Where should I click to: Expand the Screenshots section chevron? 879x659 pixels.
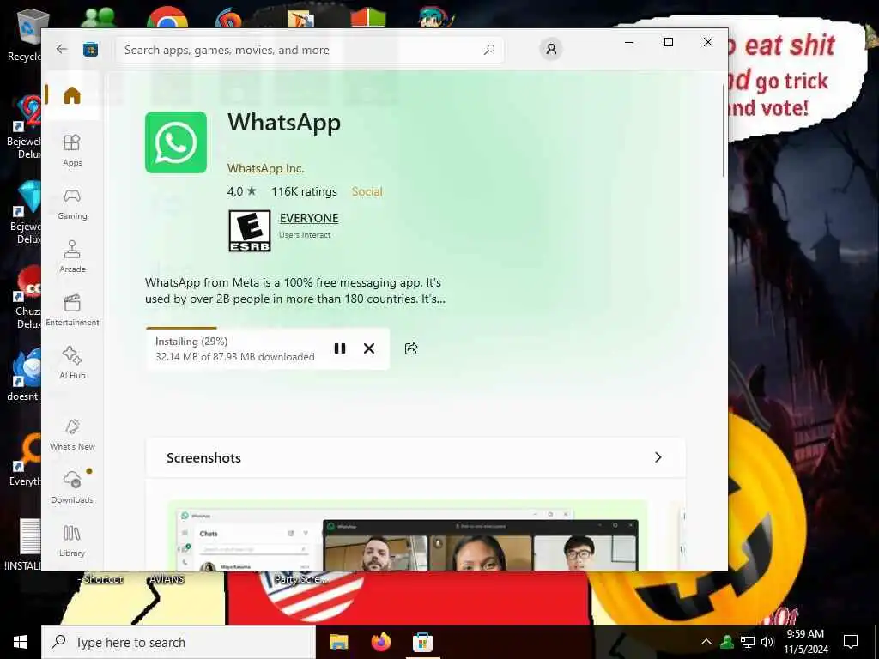click(x=658, y=457)
